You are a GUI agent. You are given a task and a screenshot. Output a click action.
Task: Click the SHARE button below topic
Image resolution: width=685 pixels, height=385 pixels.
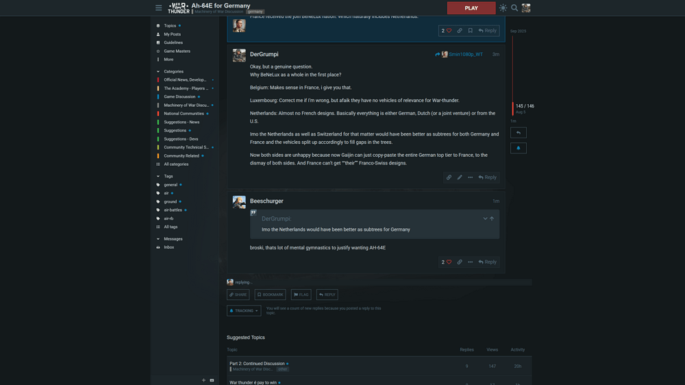pyautogui.click(x=238, y=295)
